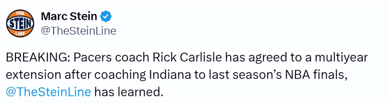Open the Stein Line basketball avatar

click(20, 24)
